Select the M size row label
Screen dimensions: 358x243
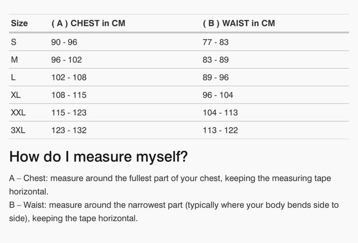15,59
